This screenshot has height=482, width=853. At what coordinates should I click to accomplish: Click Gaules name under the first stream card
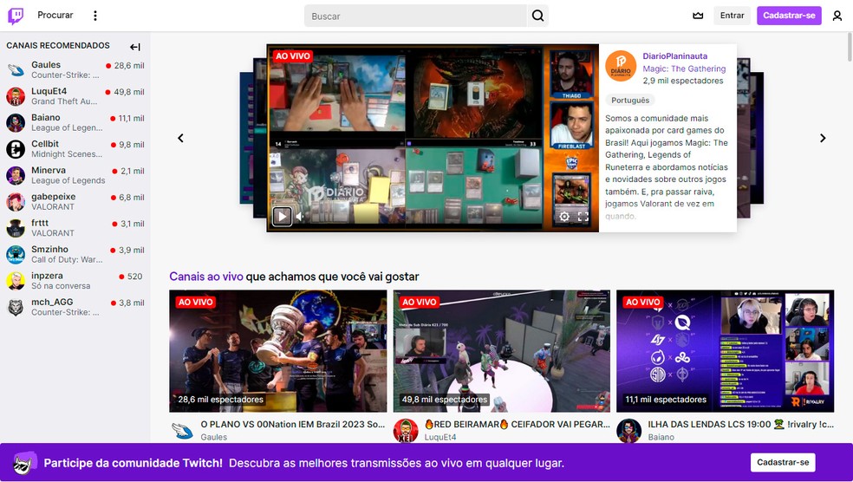click(x=214, y=437)
